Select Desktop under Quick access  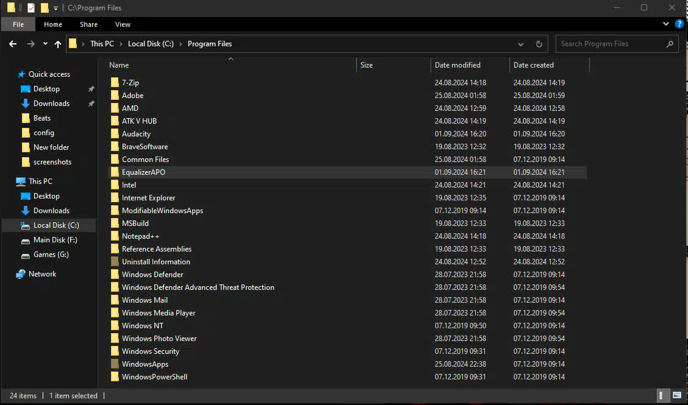46,88
